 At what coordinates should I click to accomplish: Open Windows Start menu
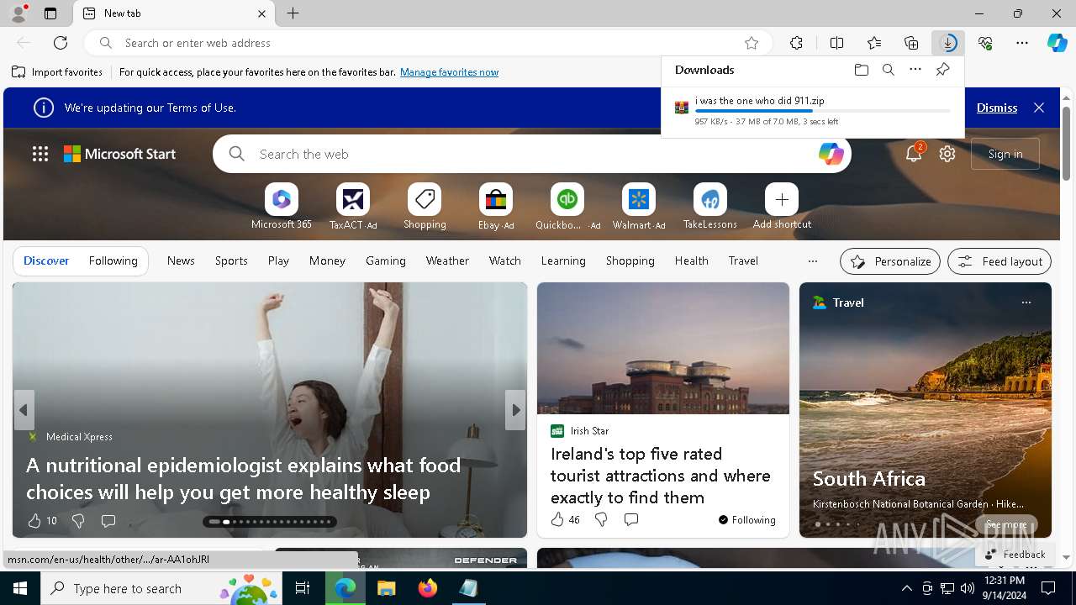coord(20,588)
